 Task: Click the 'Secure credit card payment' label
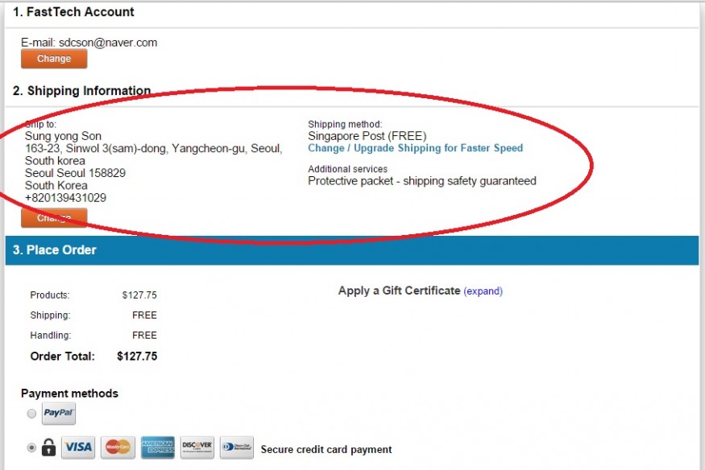click(326, 449)
